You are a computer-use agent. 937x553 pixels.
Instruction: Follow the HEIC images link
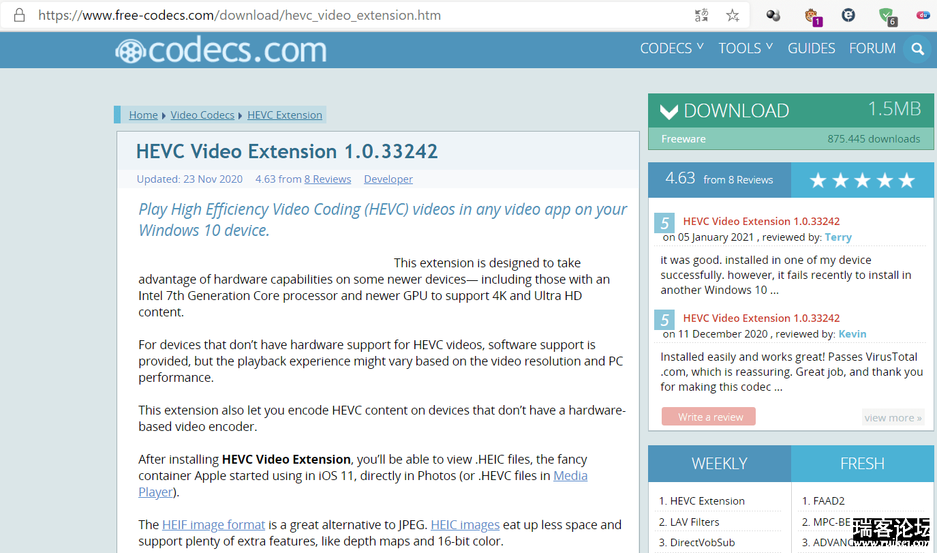[465, 524]
